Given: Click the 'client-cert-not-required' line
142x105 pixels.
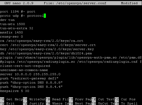Looking at the screenshot, I should click(x=25, y=66).
